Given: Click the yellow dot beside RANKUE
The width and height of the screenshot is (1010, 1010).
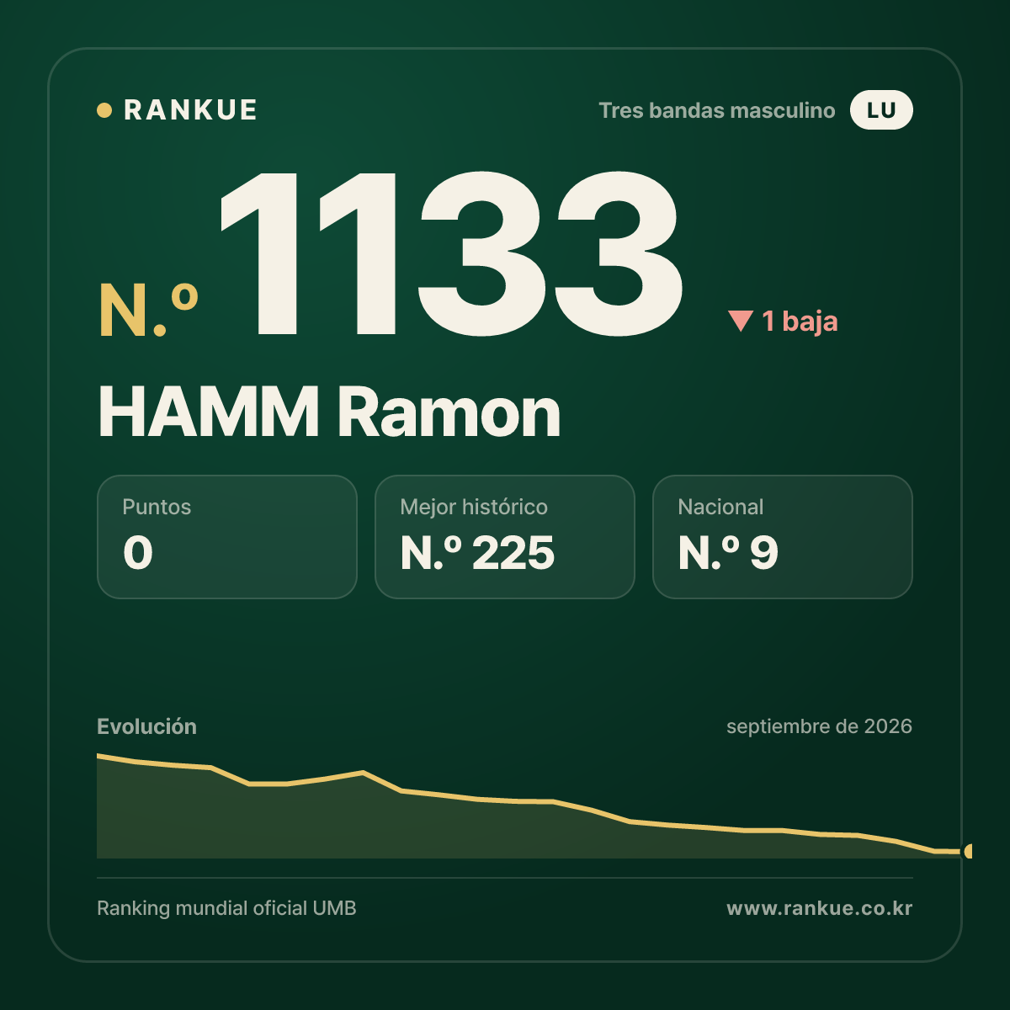Looking at the screenshot, I should [x=104, y=110].
